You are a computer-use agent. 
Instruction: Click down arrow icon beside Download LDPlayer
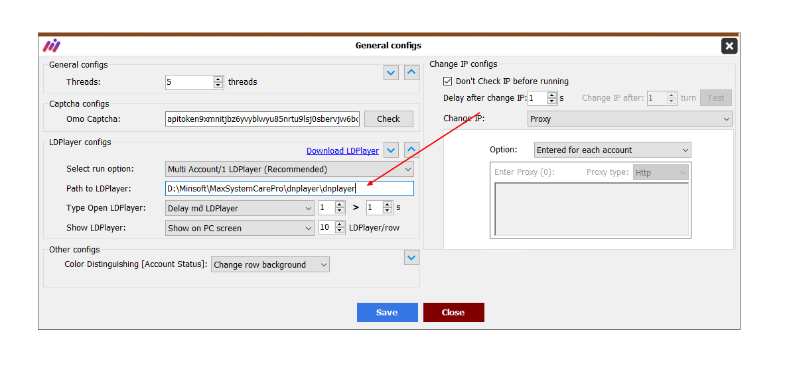(391, 150)
